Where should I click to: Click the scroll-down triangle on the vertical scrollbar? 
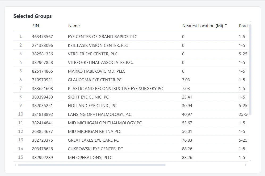[x=250, y=161]
